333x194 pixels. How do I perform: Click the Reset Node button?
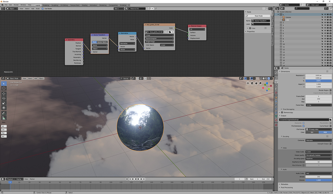click(x=258, y=16)
